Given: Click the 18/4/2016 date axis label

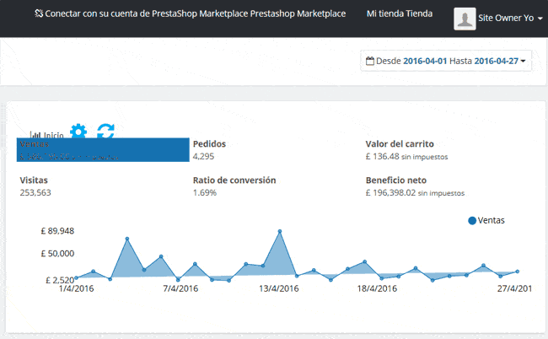Looking at the screenshot, I should [x=377, y=288].
